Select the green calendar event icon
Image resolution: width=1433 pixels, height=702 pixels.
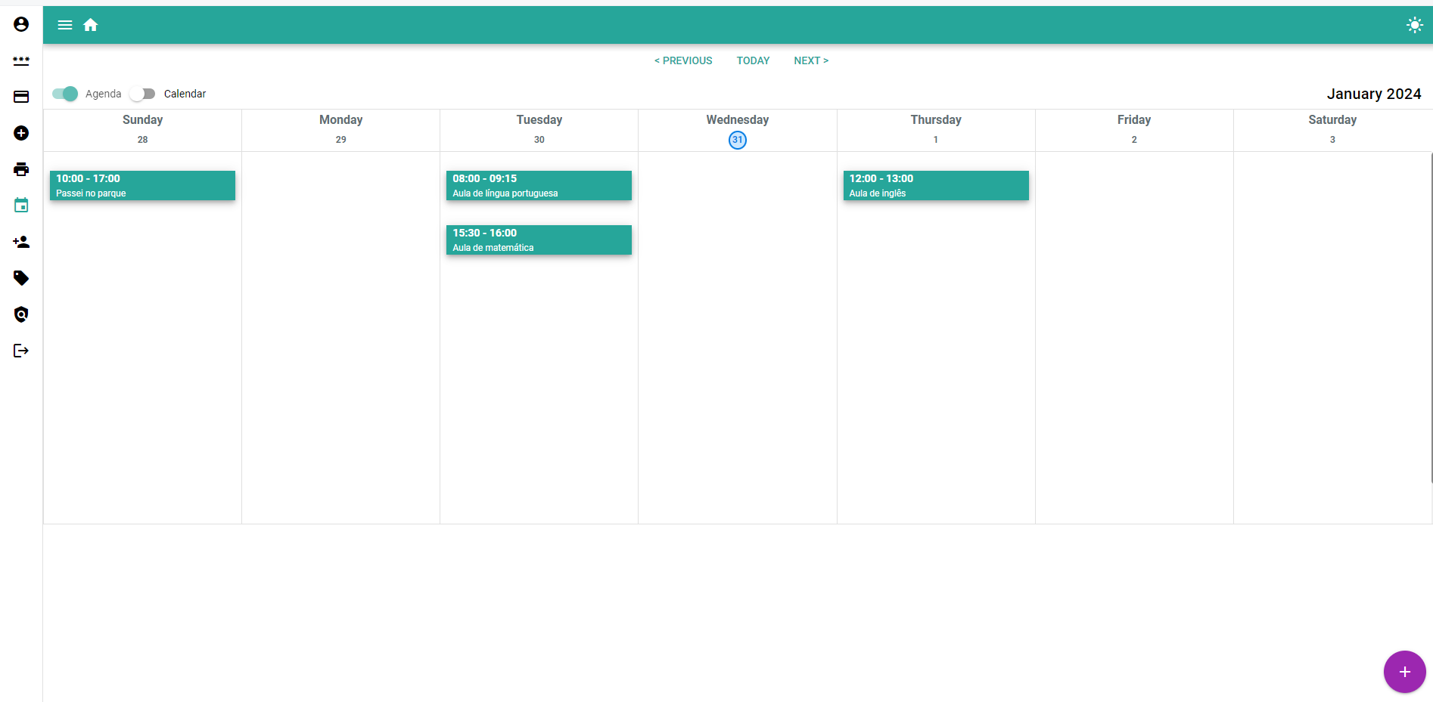click(21, 206)
